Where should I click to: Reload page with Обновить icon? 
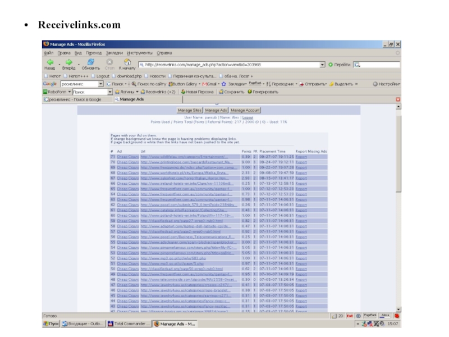point(91,62)
